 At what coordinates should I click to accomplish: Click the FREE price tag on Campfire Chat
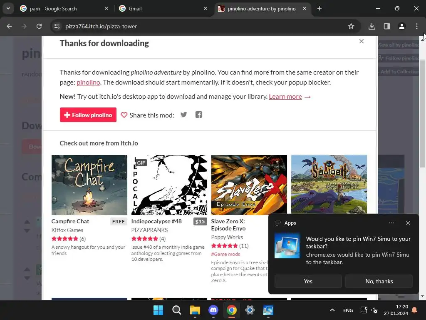click(119, 222)
